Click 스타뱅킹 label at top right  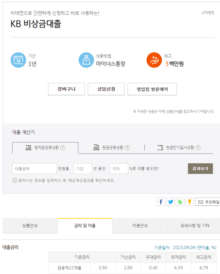(208, 13)
